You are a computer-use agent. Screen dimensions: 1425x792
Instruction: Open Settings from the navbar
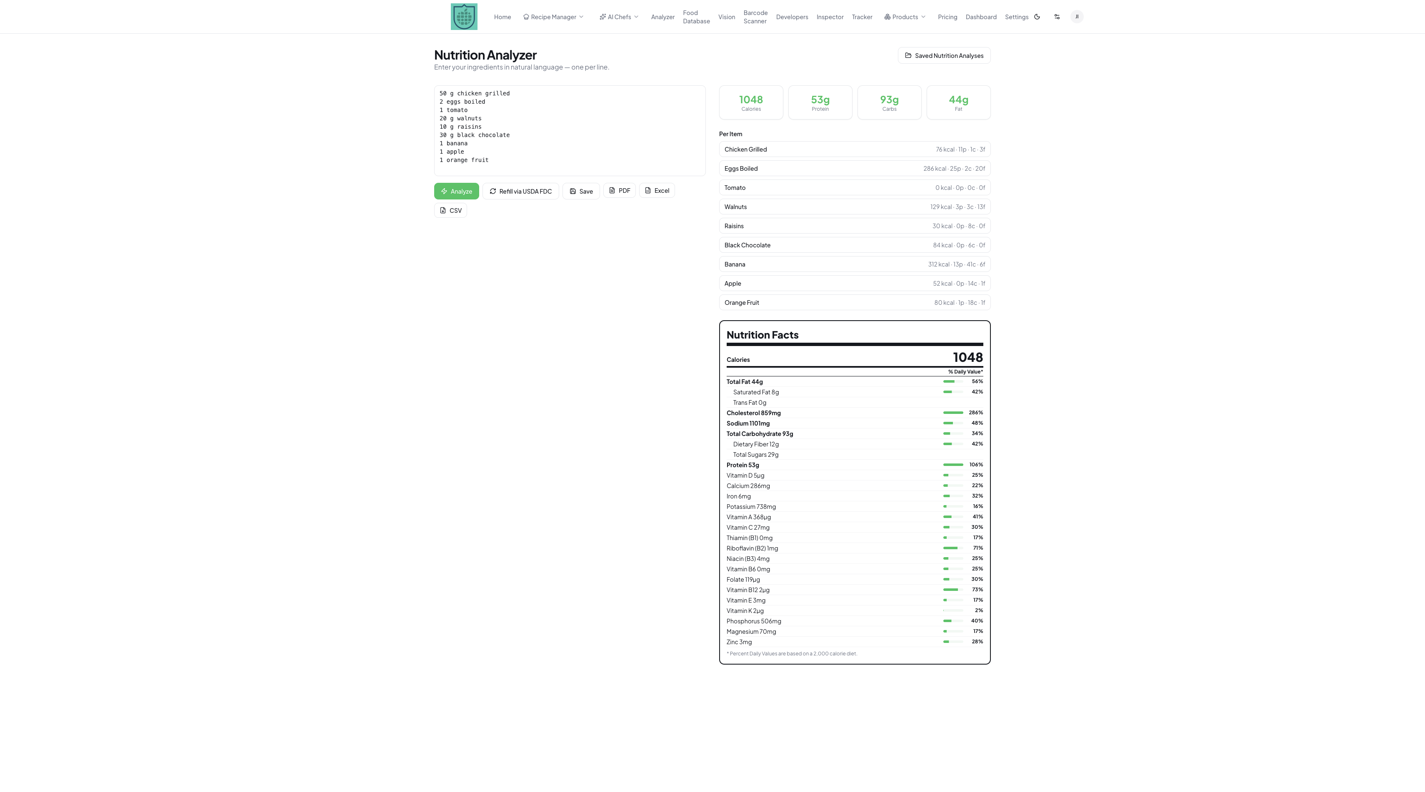(1016, 17)
